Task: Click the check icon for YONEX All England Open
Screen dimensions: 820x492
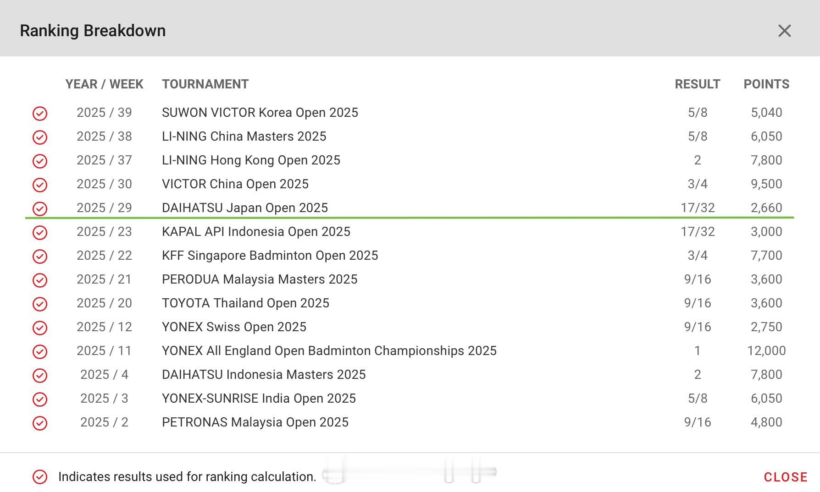Action: [40, 351]
